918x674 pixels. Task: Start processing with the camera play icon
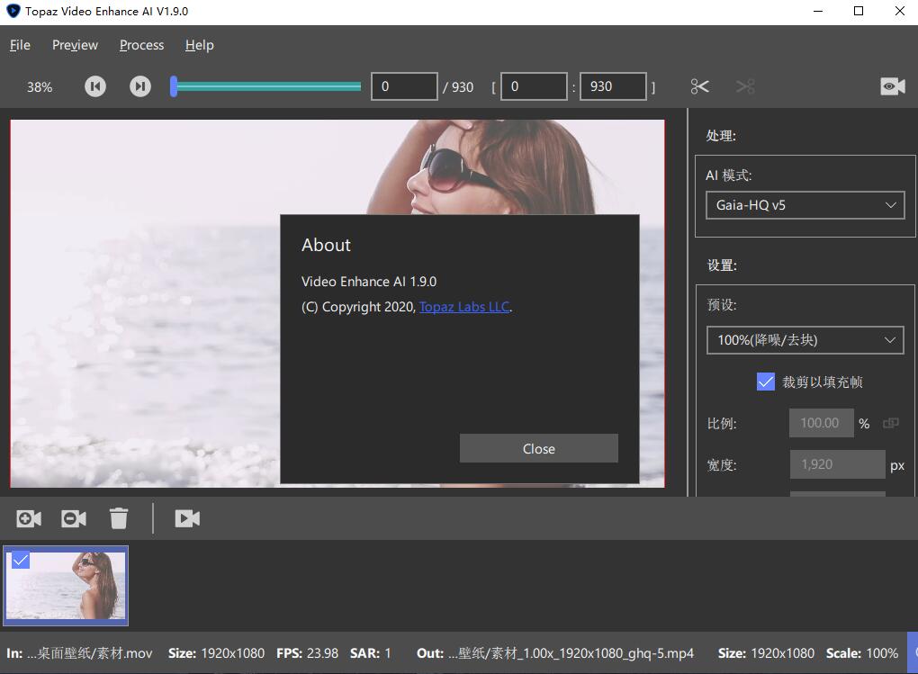click(x=187, y=518)
